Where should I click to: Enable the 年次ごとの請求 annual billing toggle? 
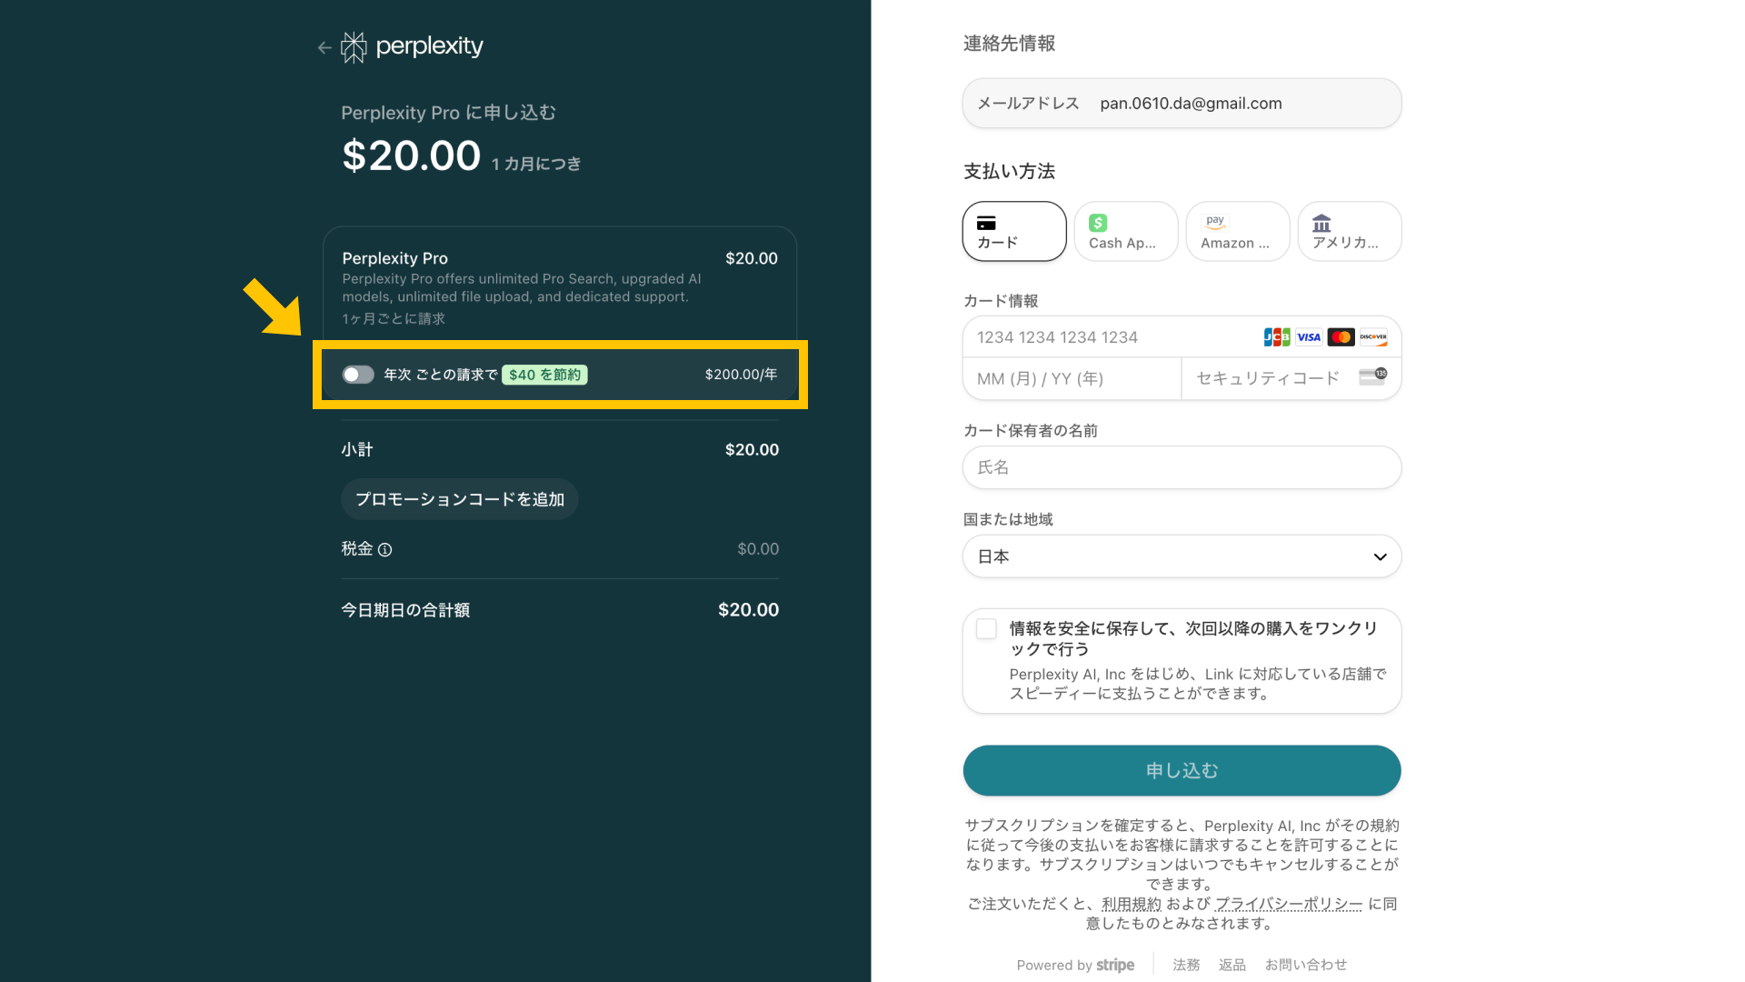point(358,374)
